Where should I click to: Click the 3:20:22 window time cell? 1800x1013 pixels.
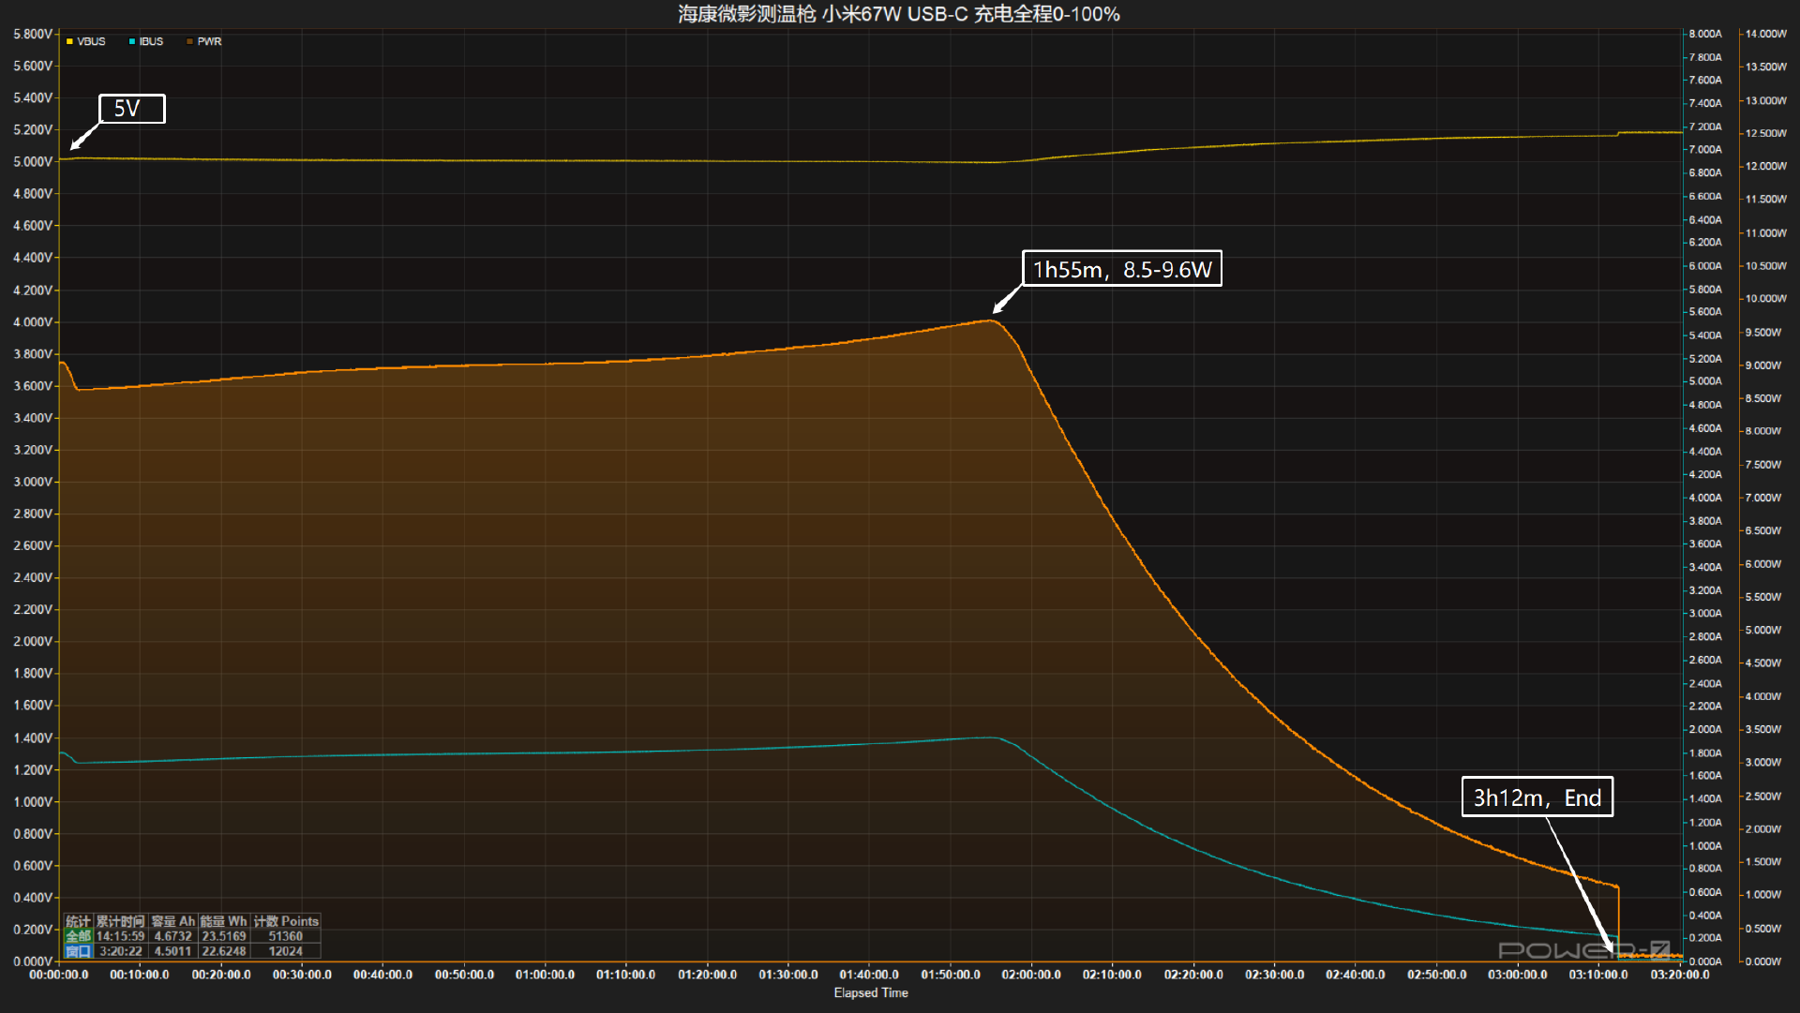pyautogui.click(x=121, y=951)
